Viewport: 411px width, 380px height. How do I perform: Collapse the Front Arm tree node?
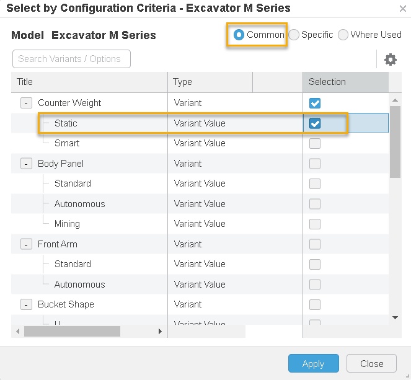coord(26,244)
